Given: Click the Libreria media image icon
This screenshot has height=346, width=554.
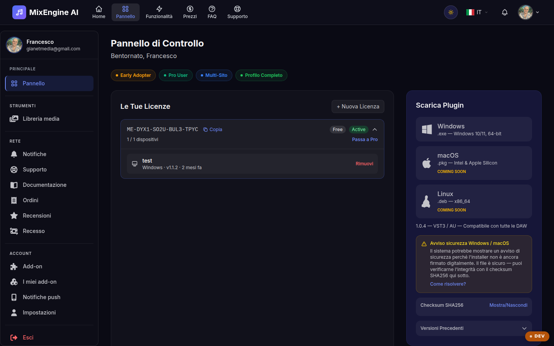Looking at the screenshot, I should pyautogui.click(x=14, y=119).
